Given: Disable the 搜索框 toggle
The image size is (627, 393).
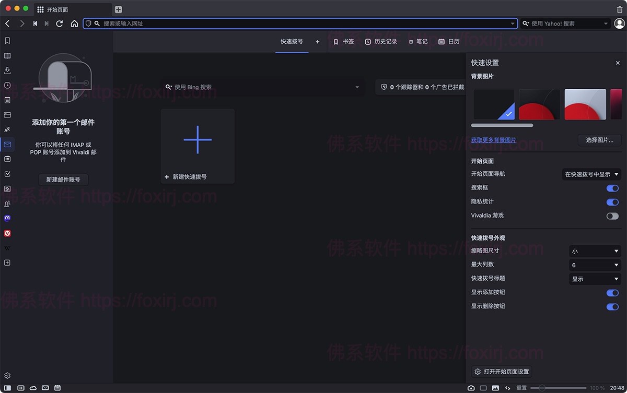Looking at the screenshot, I should click(x=612, y=188).
